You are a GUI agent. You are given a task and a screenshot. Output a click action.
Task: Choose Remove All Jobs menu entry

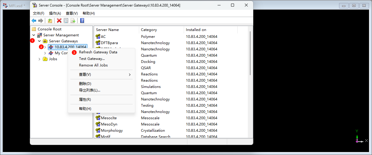tap(93, 65)
